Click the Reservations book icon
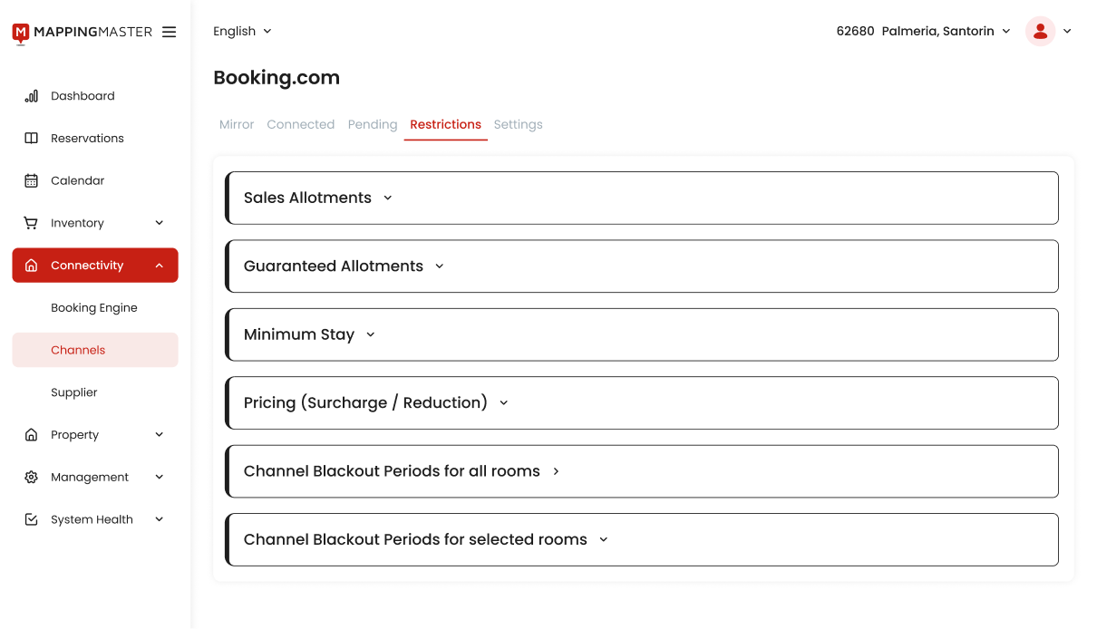This screenshot has height=629, width=1097. pyautogui.click(x=31, y=139)
